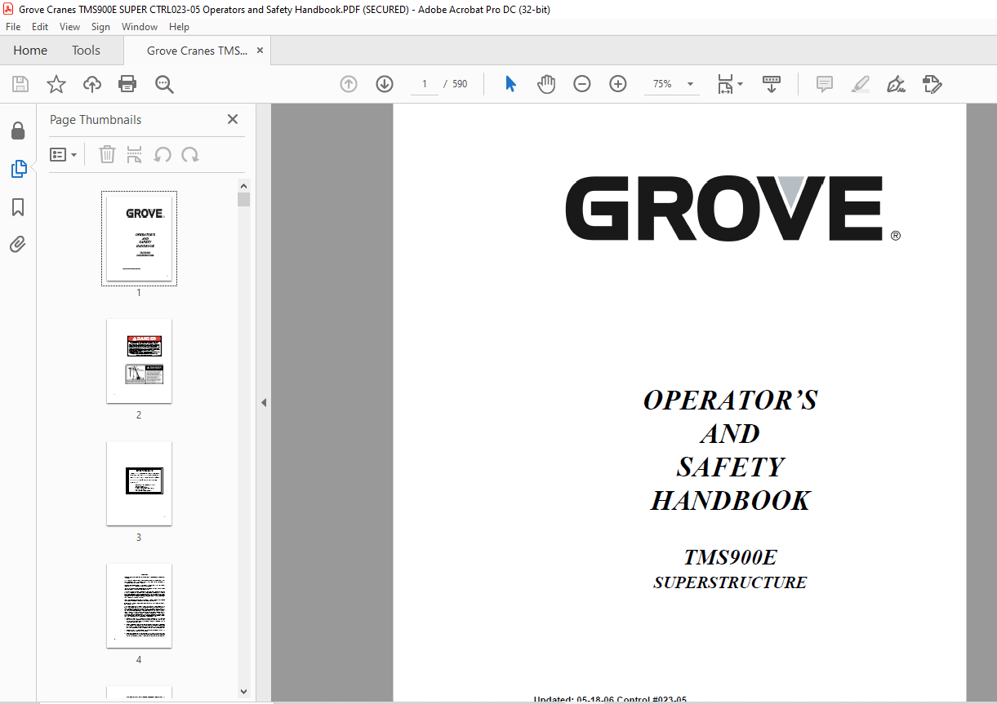This screenshot has height=704, width=997.
Task: Enable scrolling page display mode
Action: point(772,84)
